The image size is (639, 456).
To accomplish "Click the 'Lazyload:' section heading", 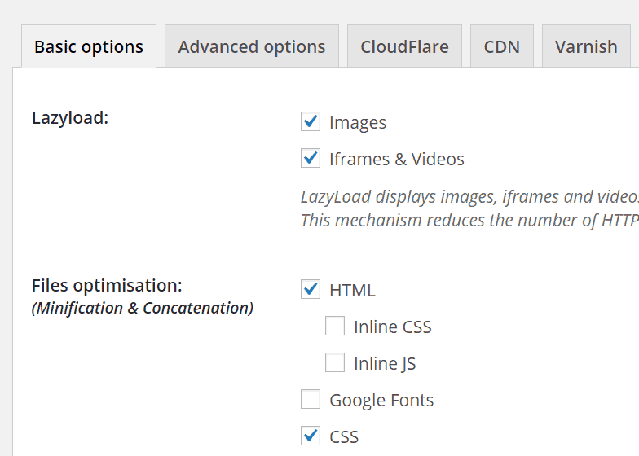I will 70,118.
